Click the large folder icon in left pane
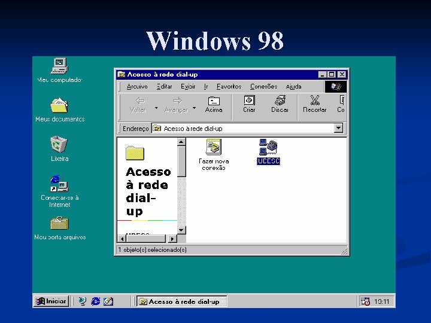431x323 pixels. [x=135, y=153]
